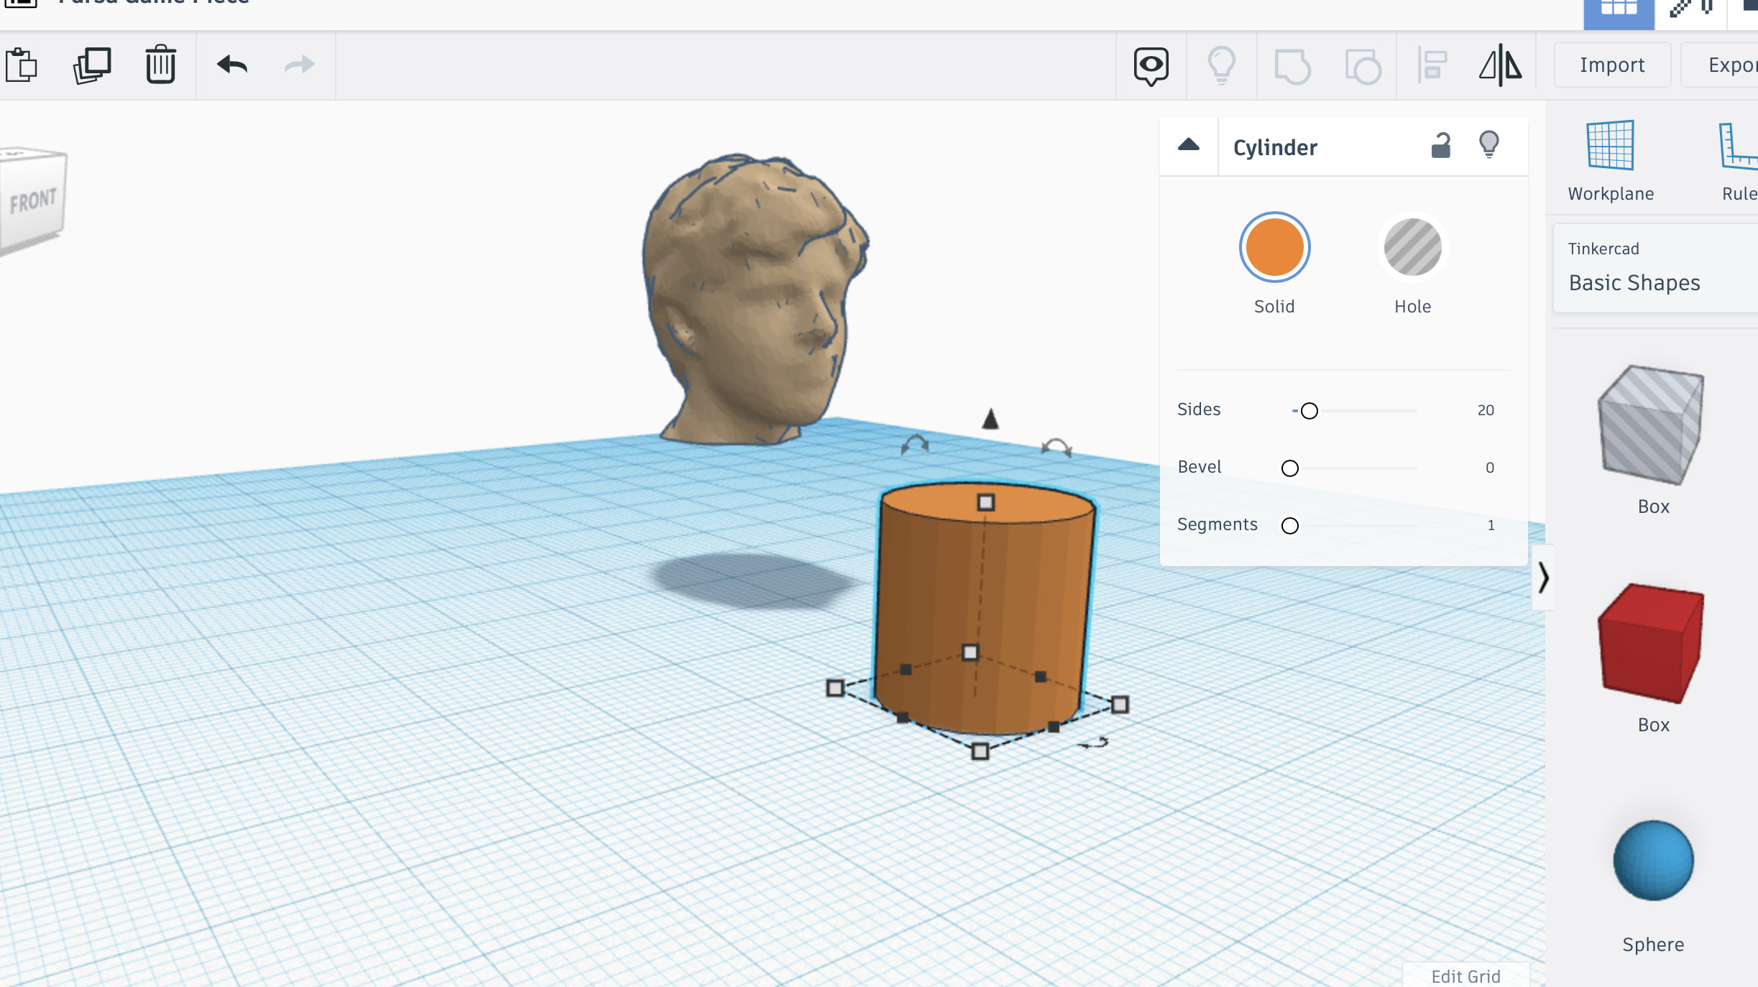The height and width of the screenshot is (987, 1758).
Task: Click the FRONT face of view cube
Action: tap(33, 200)
